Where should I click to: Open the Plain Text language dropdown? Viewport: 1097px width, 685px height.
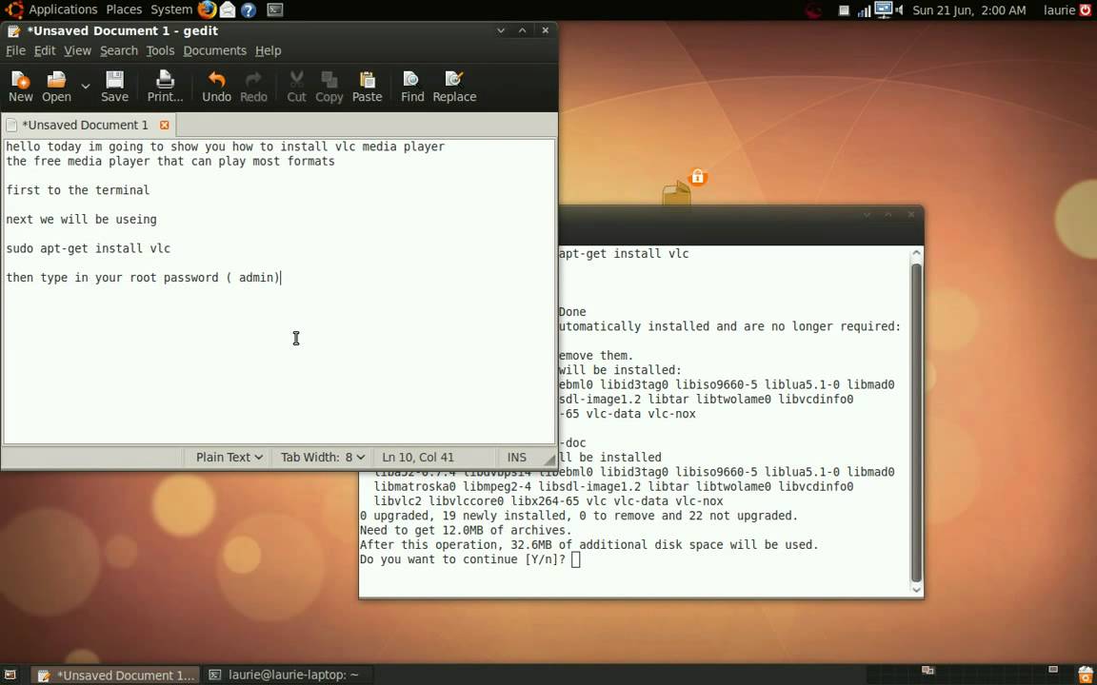229,457
